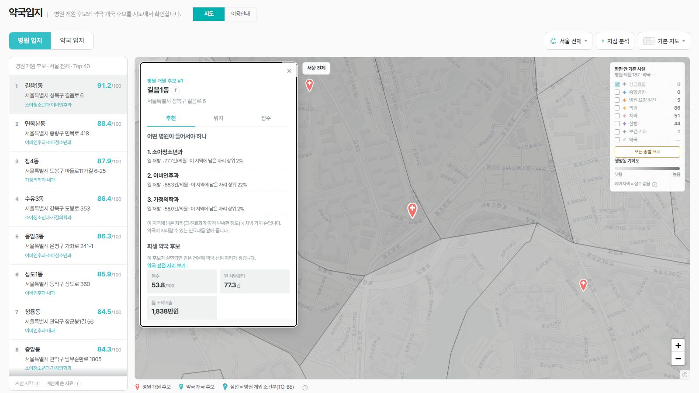Image resolution: width=699 pixels, height=393 pixels.
Task: Enable the 종합병원 checkbox
Action: click(617, 92)
